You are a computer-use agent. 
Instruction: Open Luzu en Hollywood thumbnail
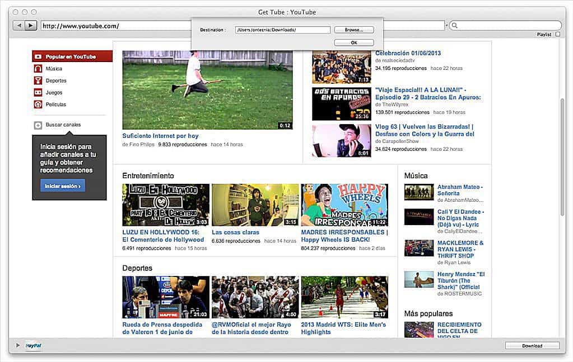pyautogui.click(x=166, y=205)
